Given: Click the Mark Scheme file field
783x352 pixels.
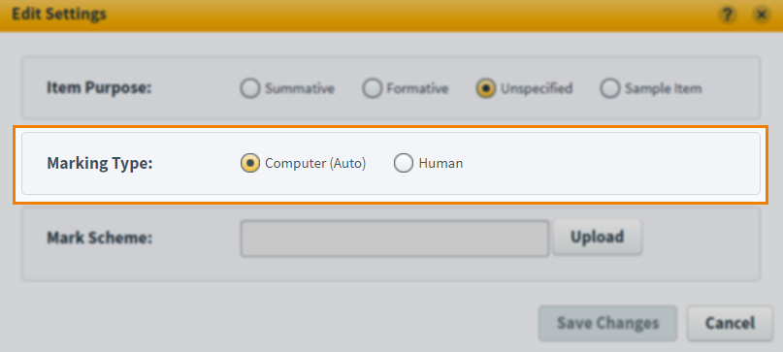Looking at the screenshot, I should [x=395, y=239].
